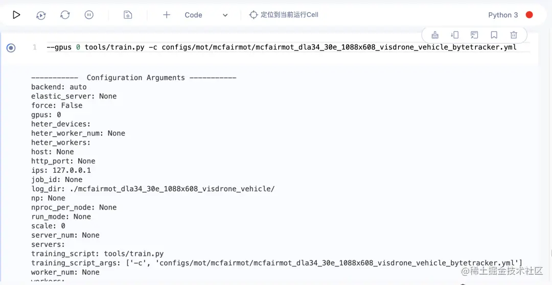Click the 'backend: auto' output line
Viewport: 552px width, 285px height.
(59, 87)
